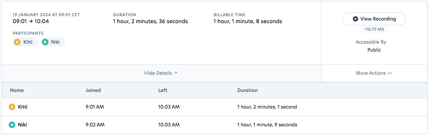Click the Hide Details text
The width and height of the screenshot is (429, 135).
(158, 73)
